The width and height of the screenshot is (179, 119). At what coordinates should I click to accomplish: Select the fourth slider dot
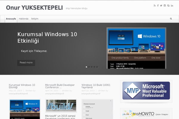click(94, 67)
